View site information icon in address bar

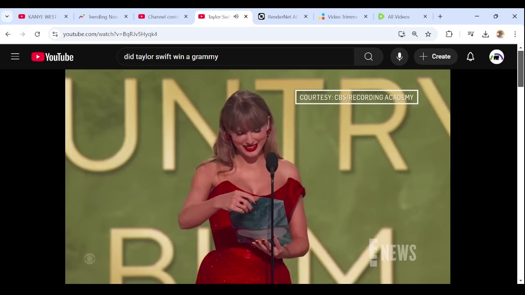click(55, 34)
